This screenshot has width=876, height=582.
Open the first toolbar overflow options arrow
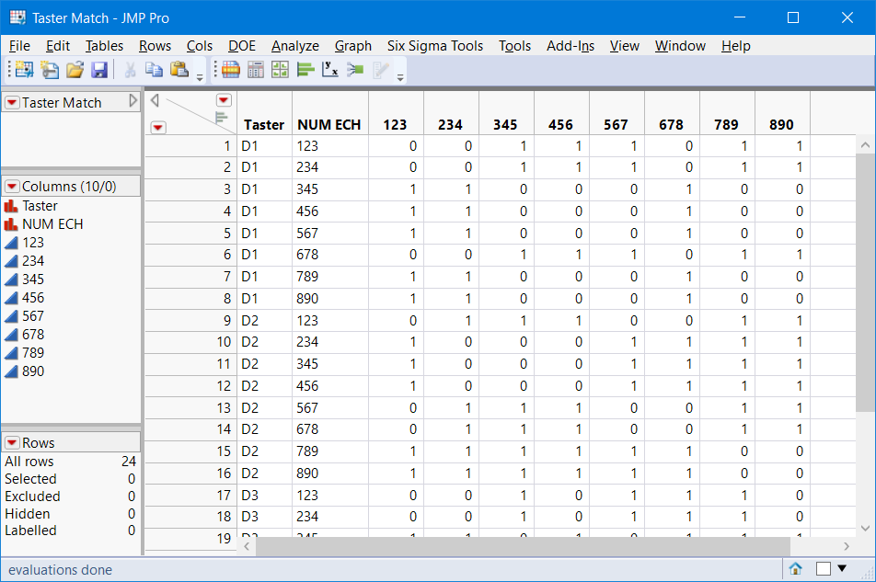(200, 78)
